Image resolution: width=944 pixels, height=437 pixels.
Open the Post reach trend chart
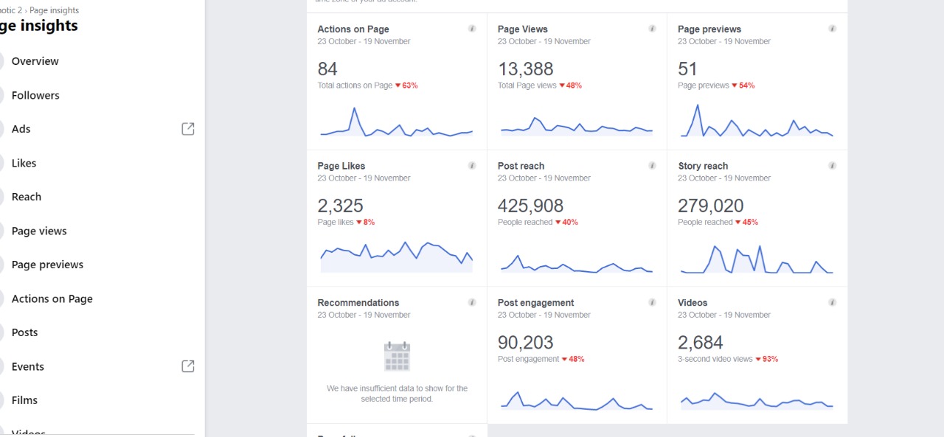tap(577, 264)
